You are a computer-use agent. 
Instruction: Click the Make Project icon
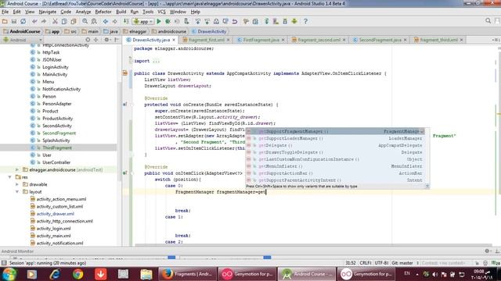(x=126, y=21)
